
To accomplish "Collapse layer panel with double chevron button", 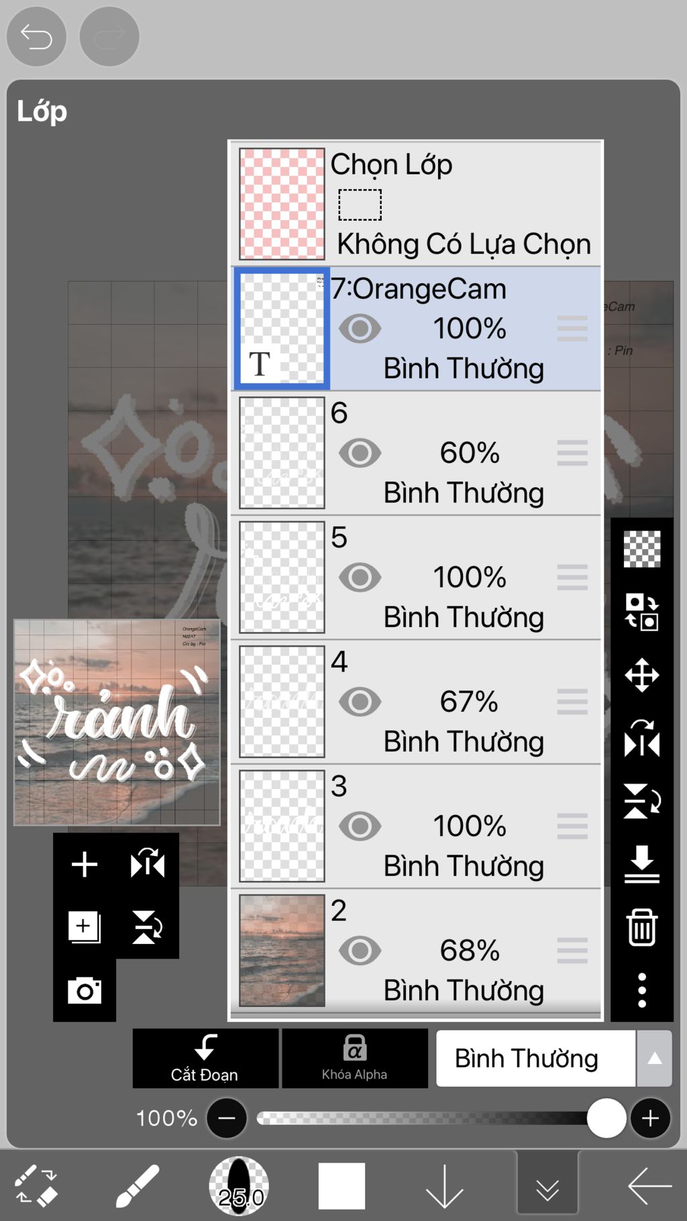I will [x=547, y=1186].
